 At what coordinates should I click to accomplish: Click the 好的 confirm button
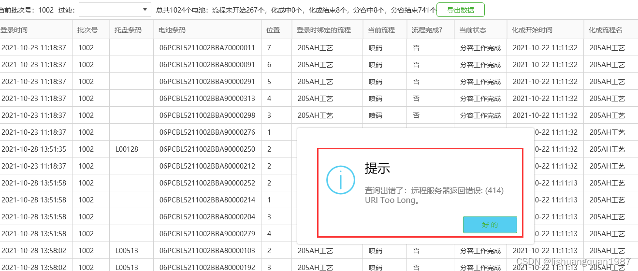490,225
